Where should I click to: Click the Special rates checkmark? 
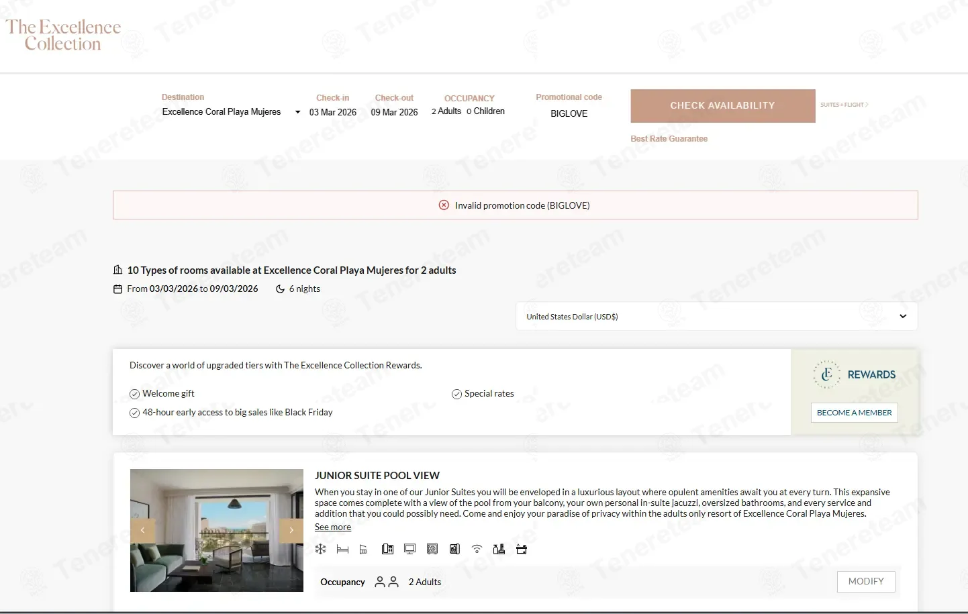point(456,394)
